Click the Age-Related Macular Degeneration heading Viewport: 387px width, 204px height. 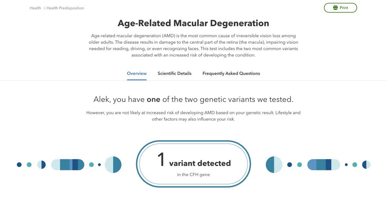coord(193,23)
